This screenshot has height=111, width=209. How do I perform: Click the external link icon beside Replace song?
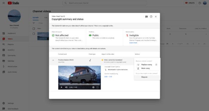[x=156, y=65]
